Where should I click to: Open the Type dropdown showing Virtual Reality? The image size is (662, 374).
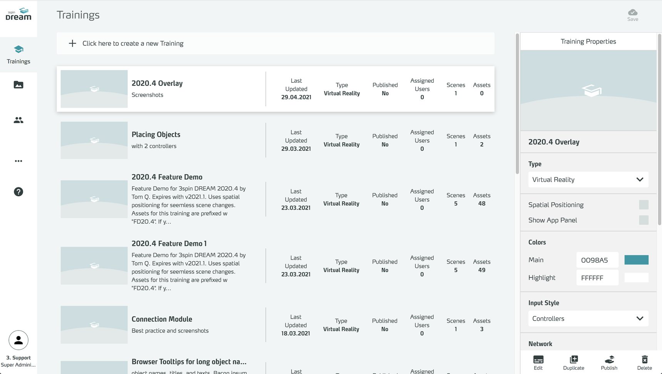point(588,179)
